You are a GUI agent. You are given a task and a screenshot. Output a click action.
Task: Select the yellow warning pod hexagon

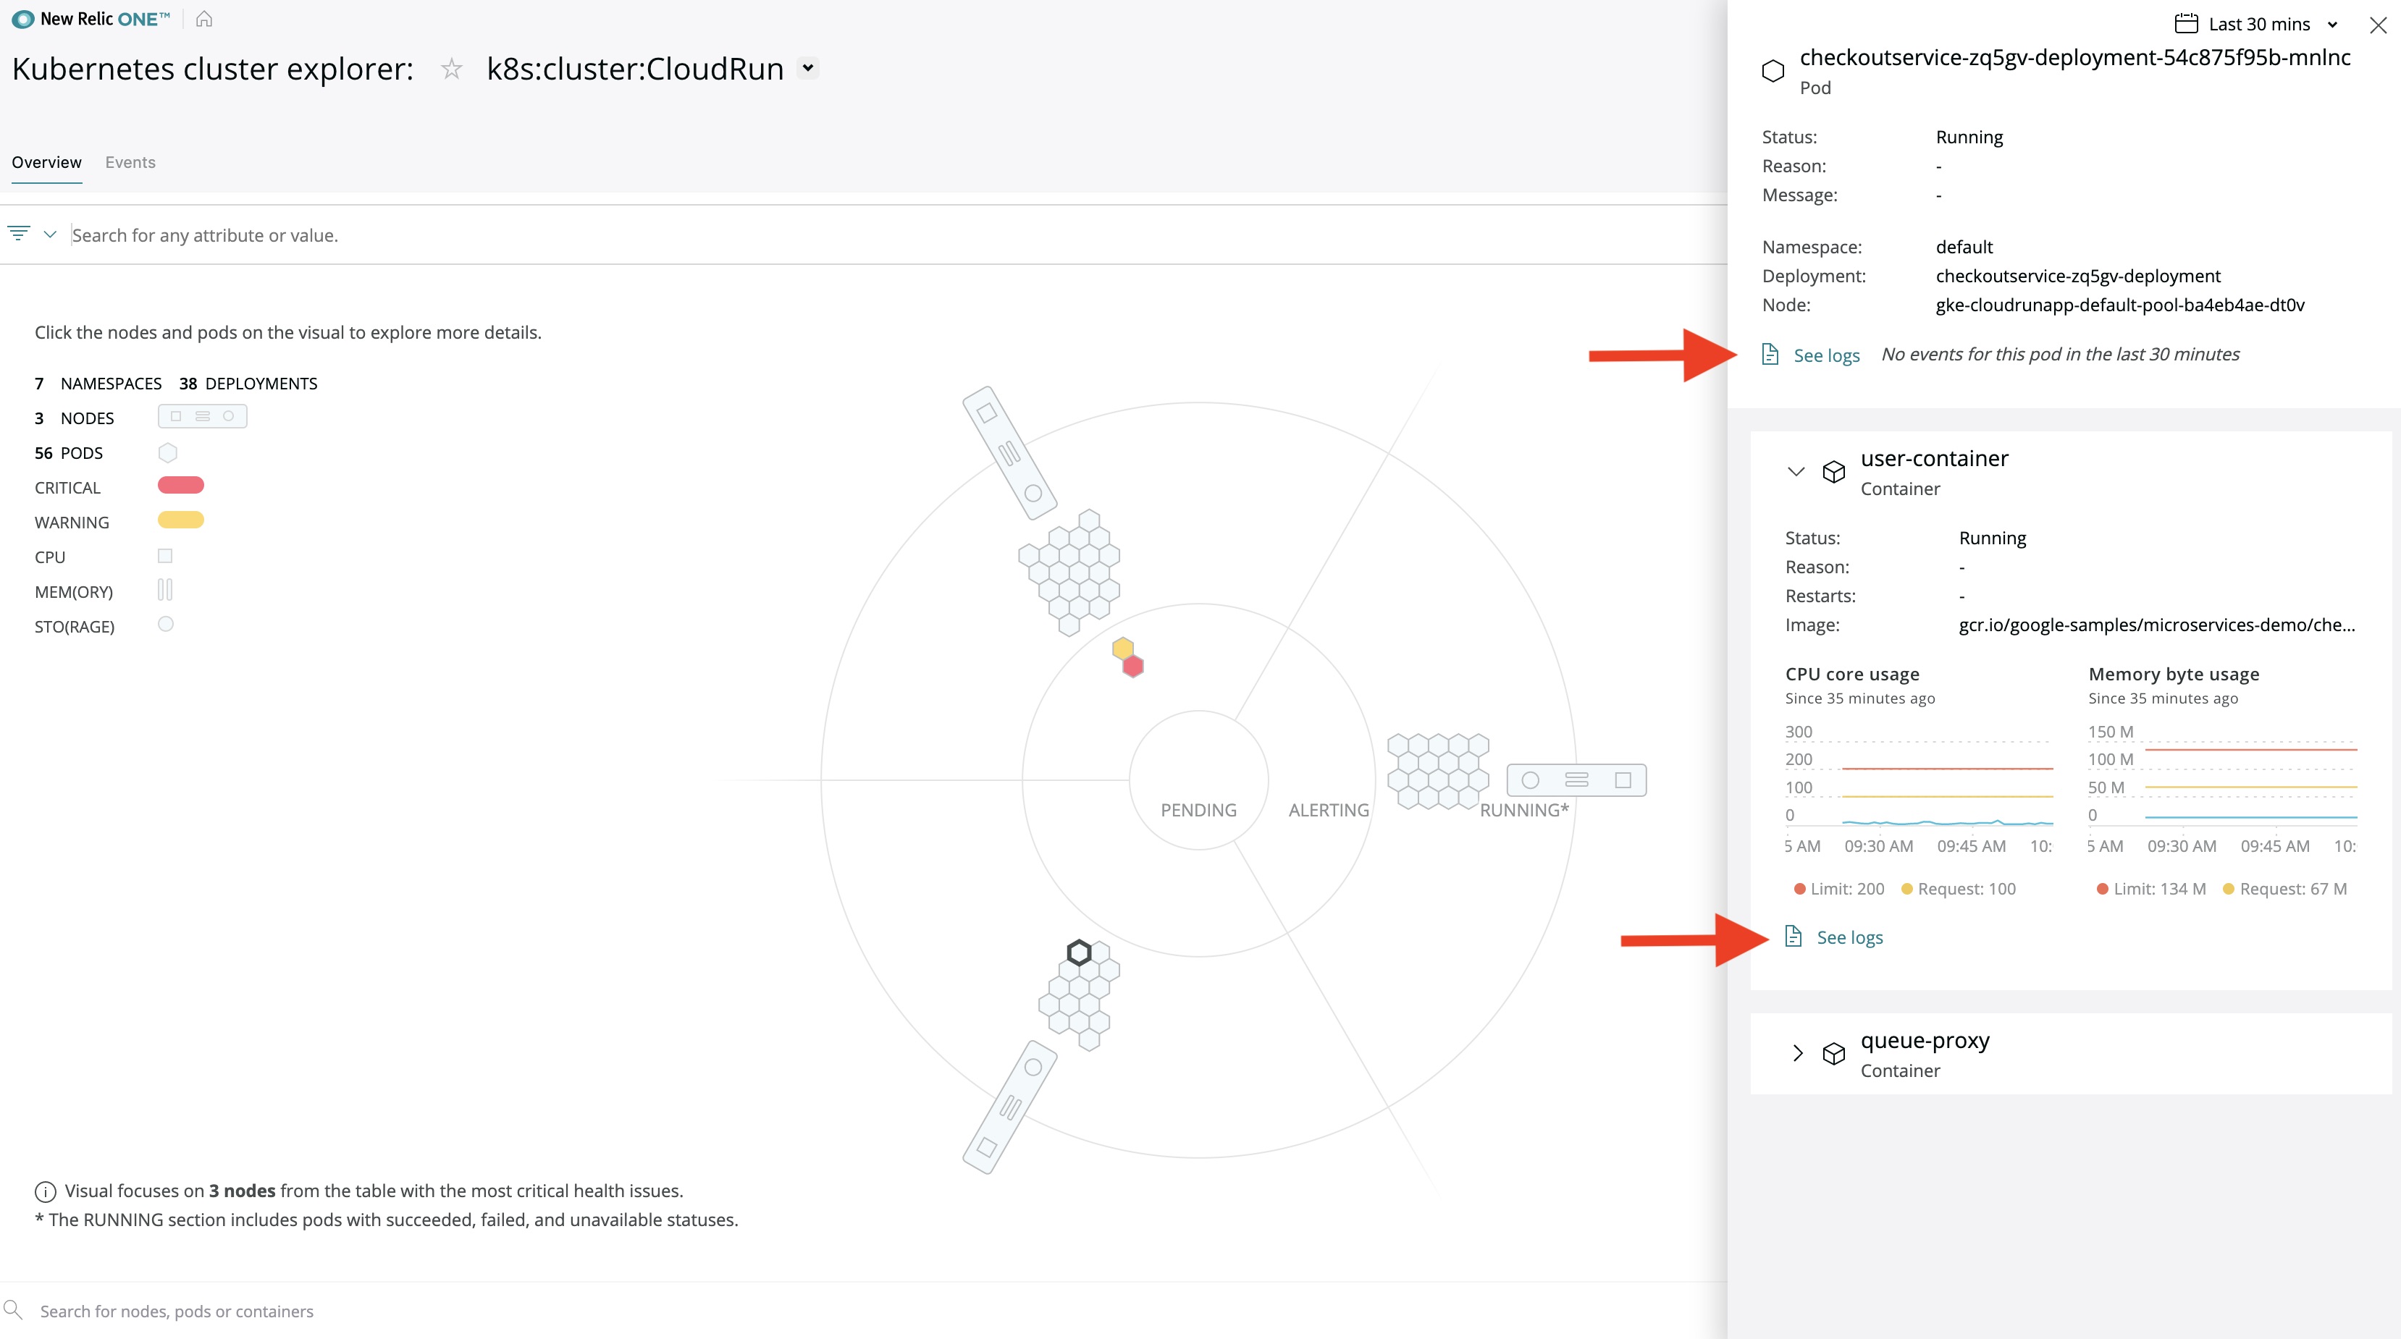(x=1122, y=648)
